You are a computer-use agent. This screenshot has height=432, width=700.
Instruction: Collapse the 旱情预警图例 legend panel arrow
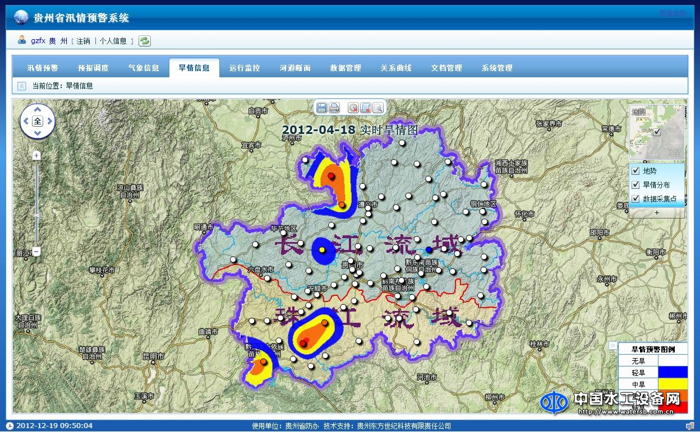pyautogui.click(x=613, y=346)
